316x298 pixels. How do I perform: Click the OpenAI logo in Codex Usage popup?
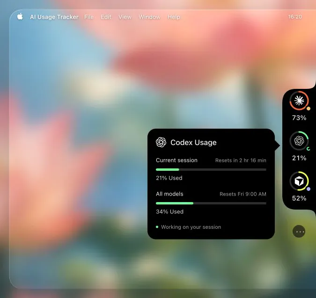(x=161, y=142)
